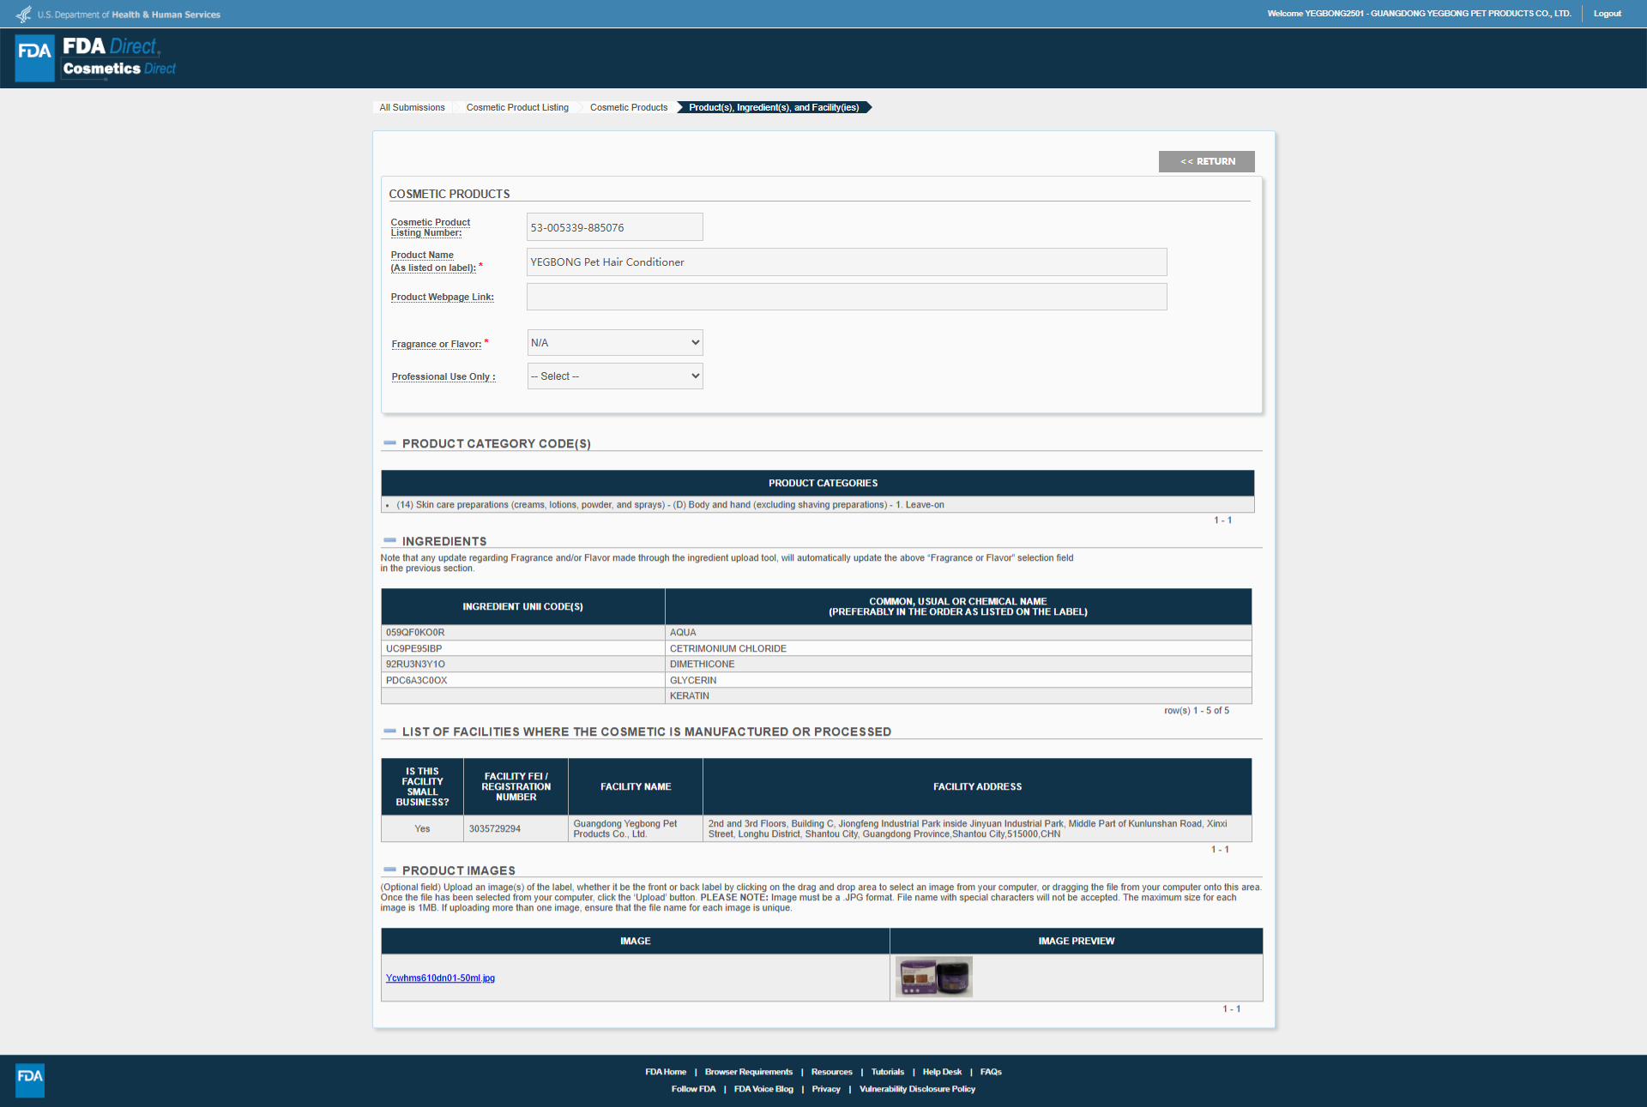1647x1107 pixels.
Task: Open the Vulnerability Disclosure Policy link
Action: 917,1089
